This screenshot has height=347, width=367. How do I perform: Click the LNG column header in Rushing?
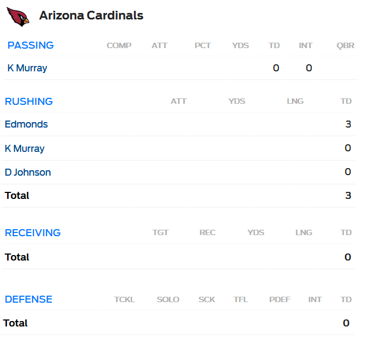pos(295,101)
